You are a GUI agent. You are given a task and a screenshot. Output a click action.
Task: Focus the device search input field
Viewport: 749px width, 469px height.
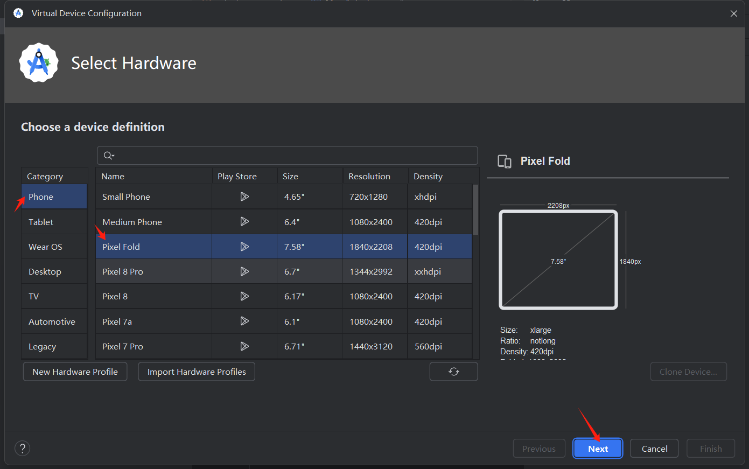[288, 156]
